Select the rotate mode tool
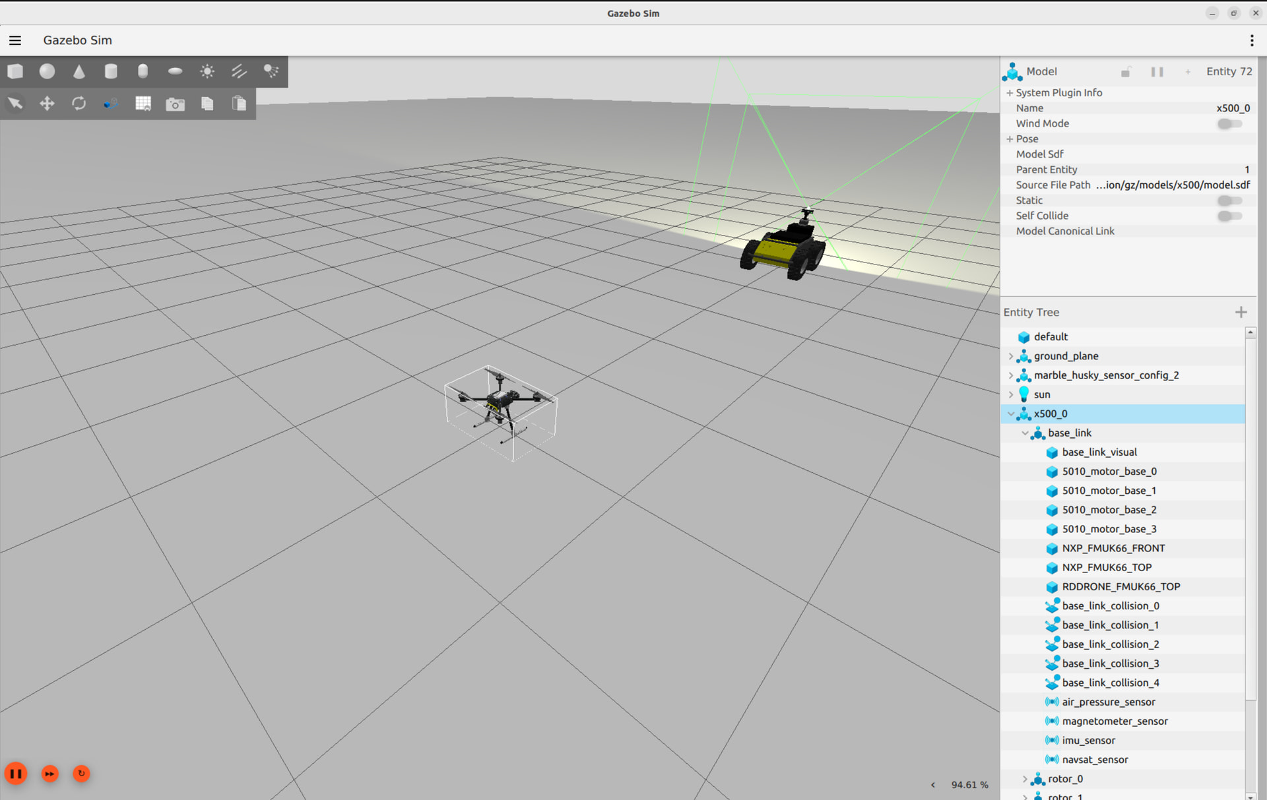 click(79, 104)
